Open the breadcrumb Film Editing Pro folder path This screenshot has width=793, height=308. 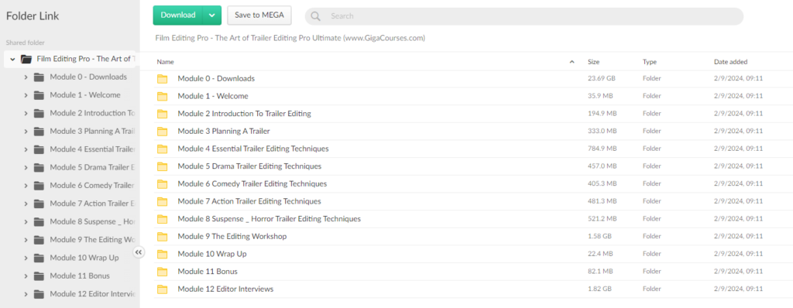tap(290, 38)
